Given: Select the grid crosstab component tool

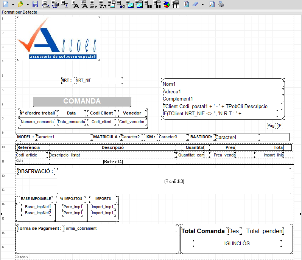Looking at the screenshot, I should click(176, 4).
